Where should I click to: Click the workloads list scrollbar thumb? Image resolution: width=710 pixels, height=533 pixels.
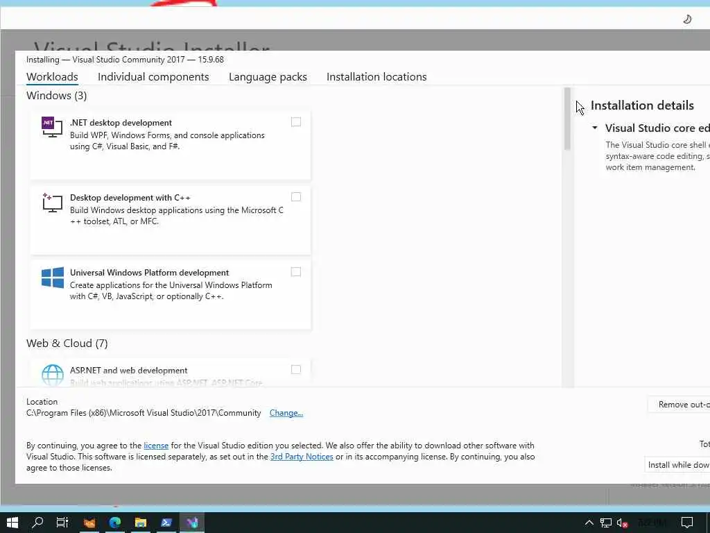[567, 119]
